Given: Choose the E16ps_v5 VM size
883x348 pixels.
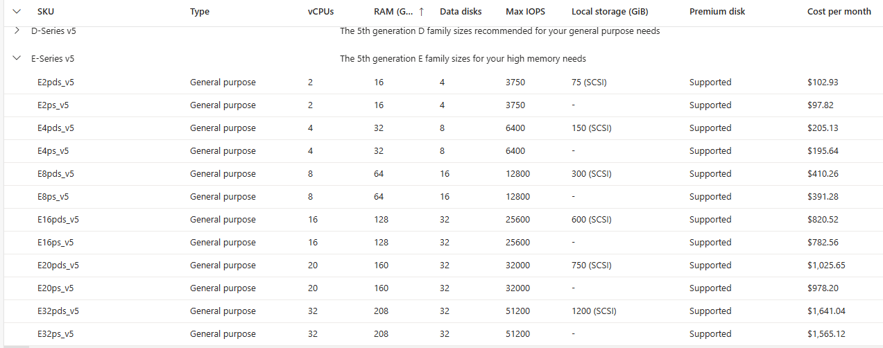Looking at the screenshot, I should pos(443,243).
